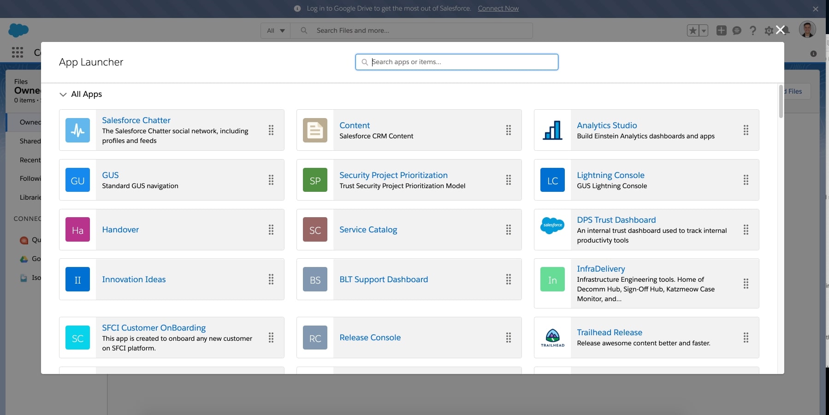The height and width of the screenshot is (415, 829).
Task: Click the setup gear icon
Action: [769, 31]
